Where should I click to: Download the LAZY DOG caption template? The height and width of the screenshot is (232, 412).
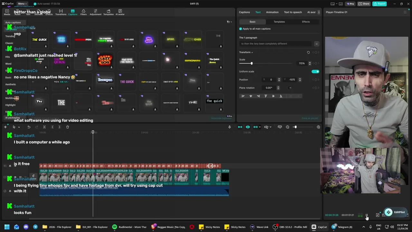click(111, 67)
